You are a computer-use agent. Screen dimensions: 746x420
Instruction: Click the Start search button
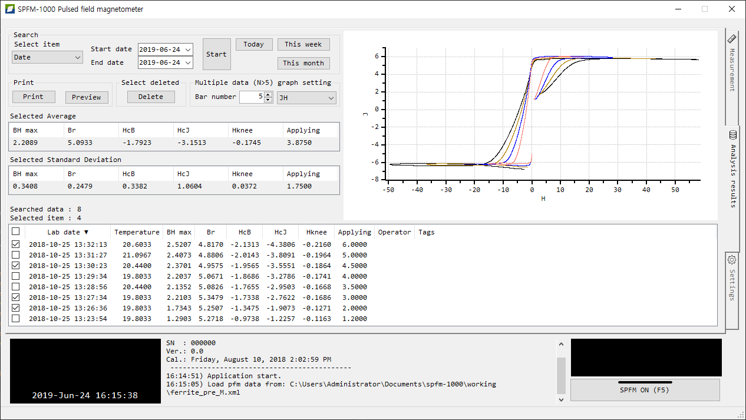pos(216,54)
